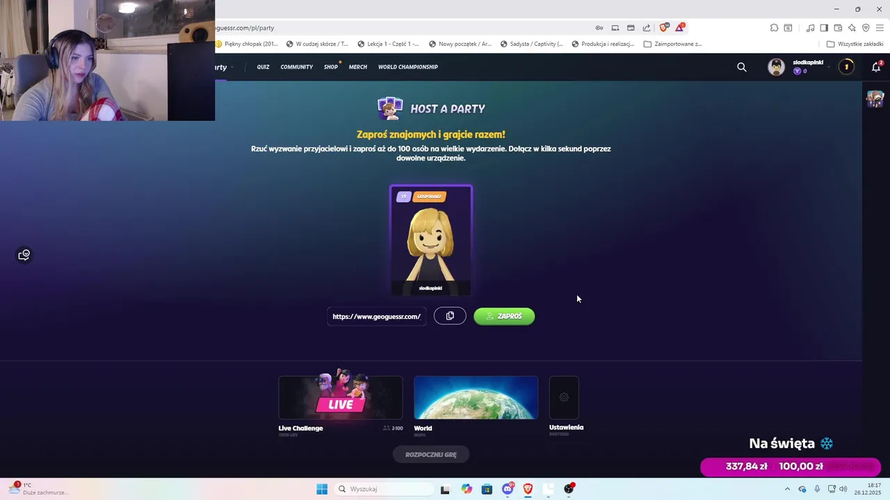Open OBS Studio from taskbar

(569, 489)
